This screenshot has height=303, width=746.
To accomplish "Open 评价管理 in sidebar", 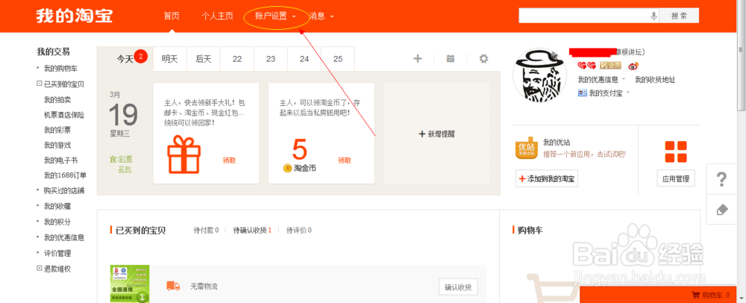I will 57,253.
